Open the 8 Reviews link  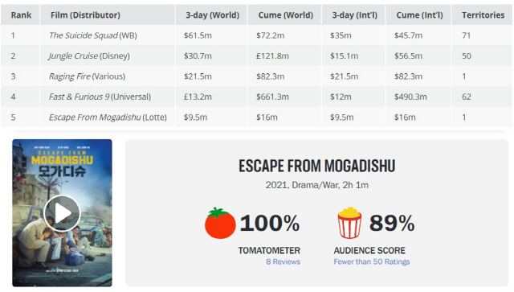tap(283, 261)
